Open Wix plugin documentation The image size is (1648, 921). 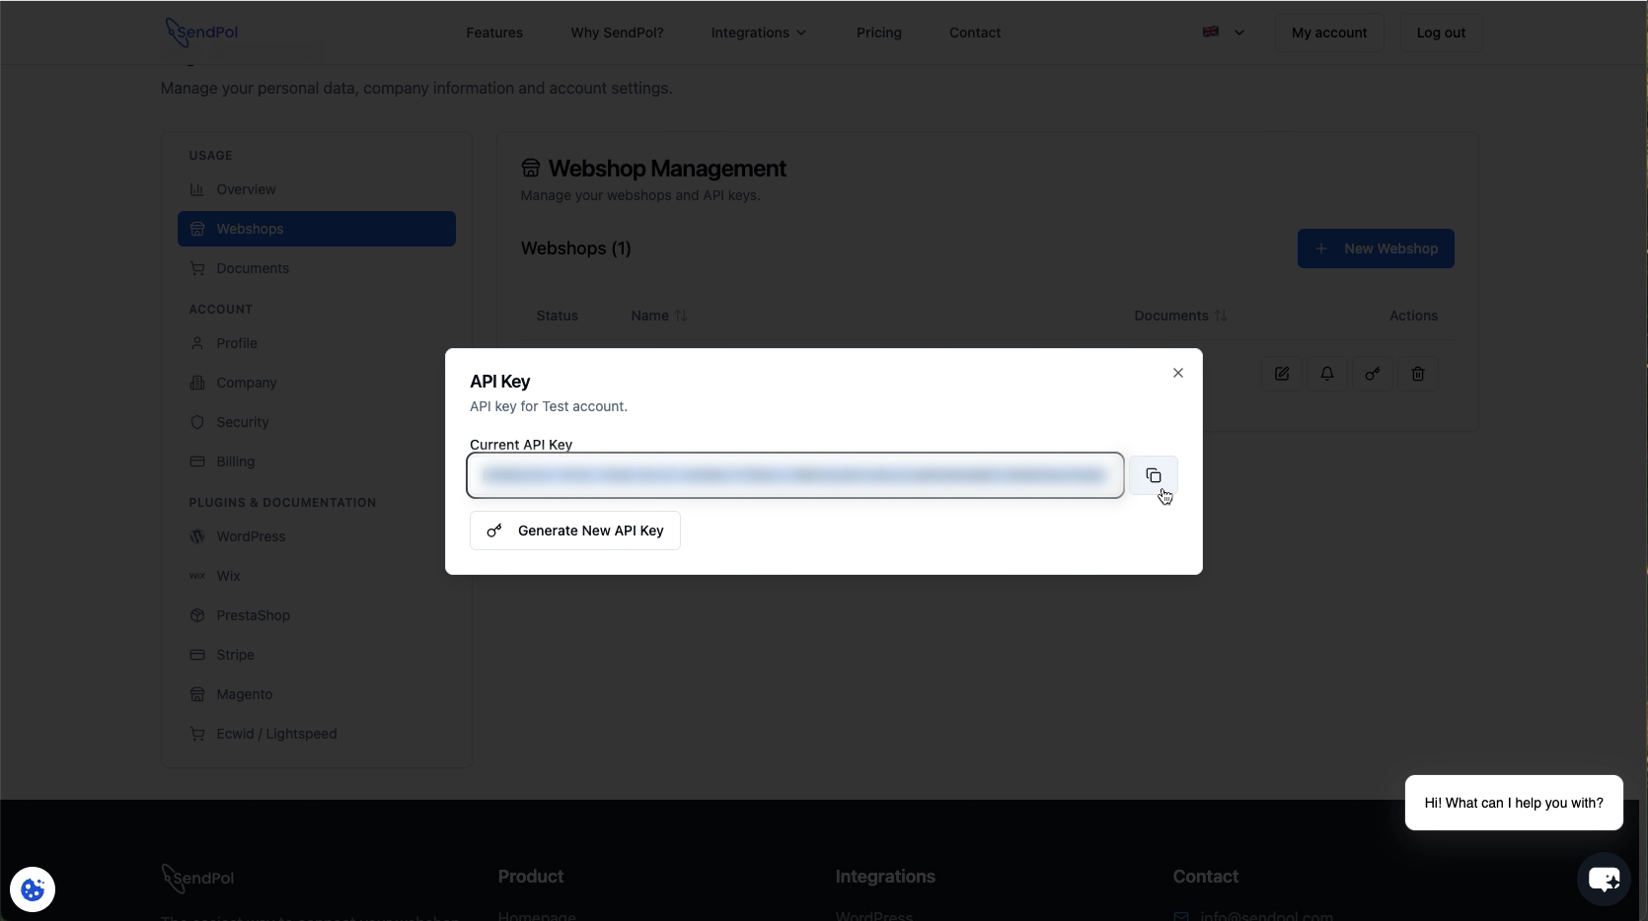[316, 576]
